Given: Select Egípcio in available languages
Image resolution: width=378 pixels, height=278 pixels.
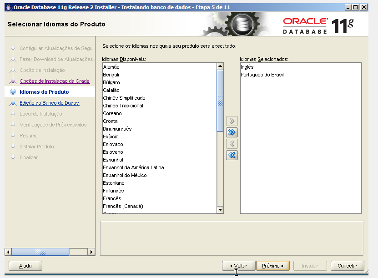Looking at the screenshot, I should 160,136.
